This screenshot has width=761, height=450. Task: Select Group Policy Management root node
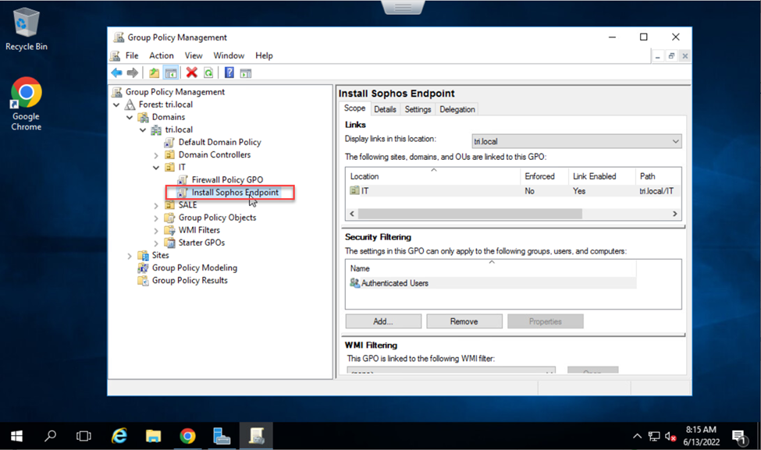click(175, 92)
